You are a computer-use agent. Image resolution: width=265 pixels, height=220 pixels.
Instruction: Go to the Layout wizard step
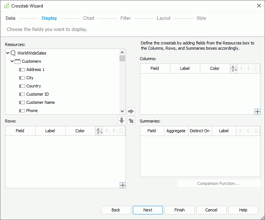coord(164,18)
